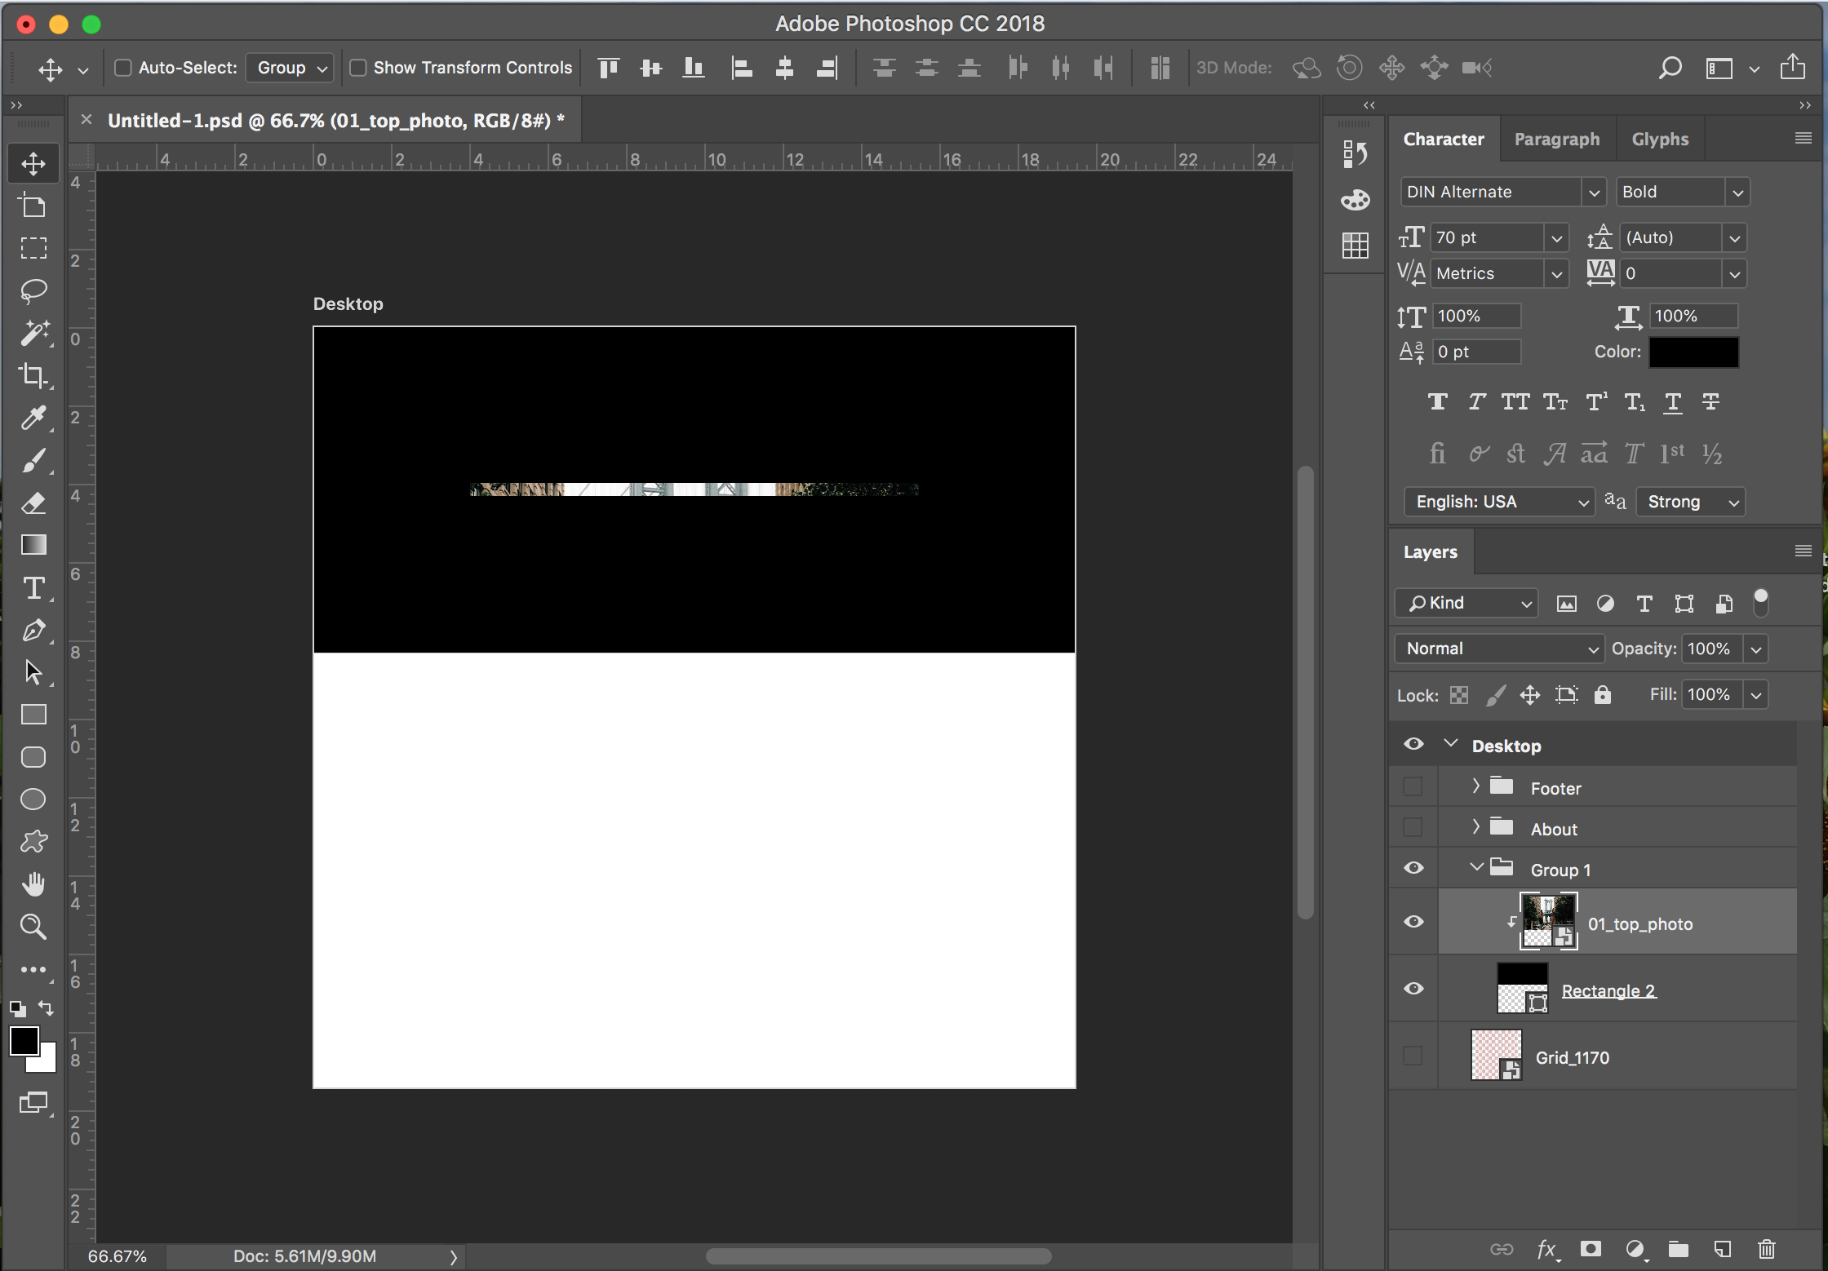Expand the About layer group
The width and height of the screenshot is (1828, 1271).
tap(1476, 828)
